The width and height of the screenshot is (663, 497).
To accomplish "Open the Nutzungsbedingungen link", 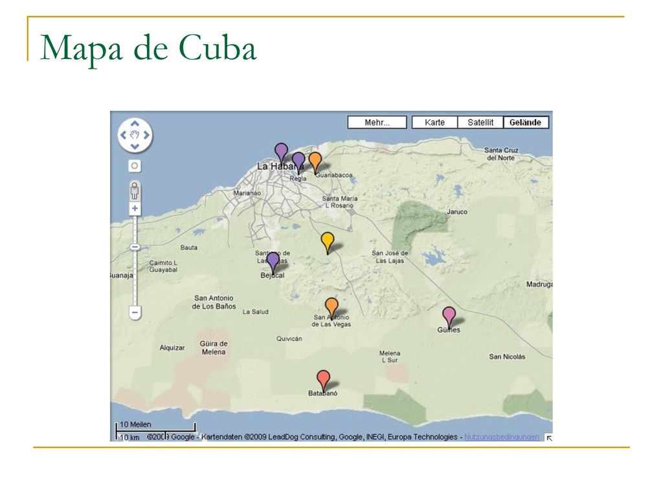I will pyautogui.click(x=502, y=437).
